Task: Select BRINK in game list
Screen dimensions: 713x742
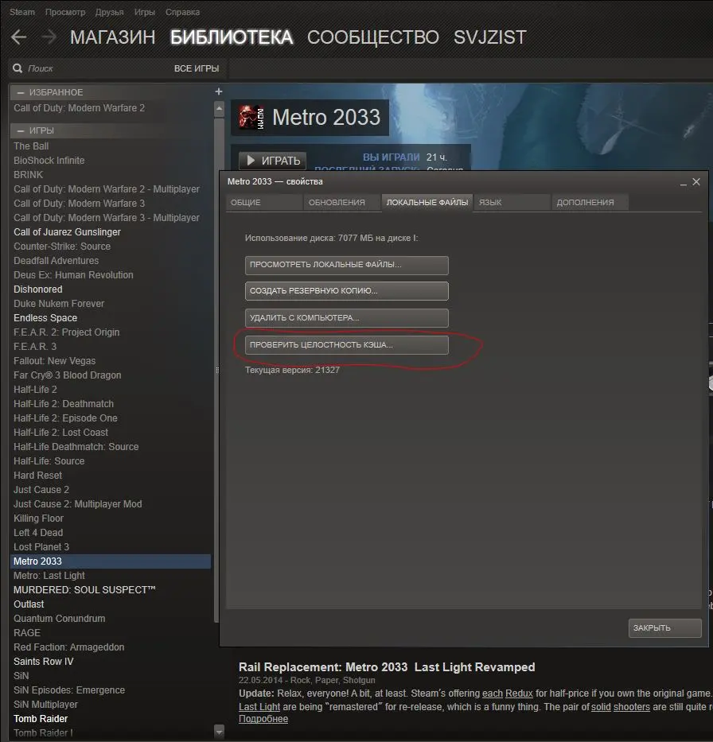Action: [29, 175]
